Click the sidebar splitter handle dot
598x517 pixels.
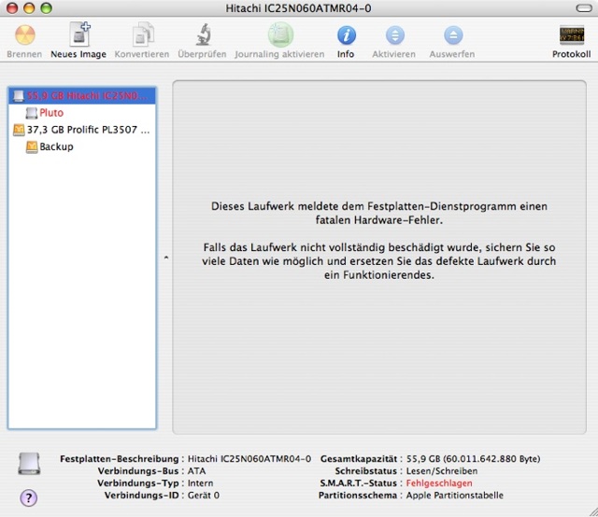click(x=165, y=257)
